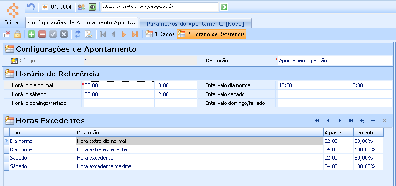Image resolution: width=396 pixels, height=186 pixels.
Task: Click the Horário dia normal 08:00 field
Action: [119, 85]
